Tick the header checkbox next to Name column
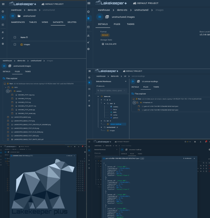Screen dimensions: 210x218 pyautogui.click(x=15, y=37)
